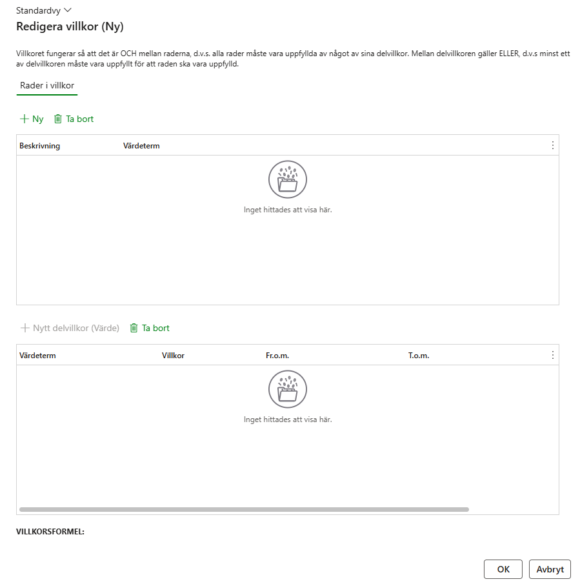Image resolution: width=580 pixels, height=586 pixels.
Task: Cancel using the Avbryt button
Action: (x=550, y=569)
